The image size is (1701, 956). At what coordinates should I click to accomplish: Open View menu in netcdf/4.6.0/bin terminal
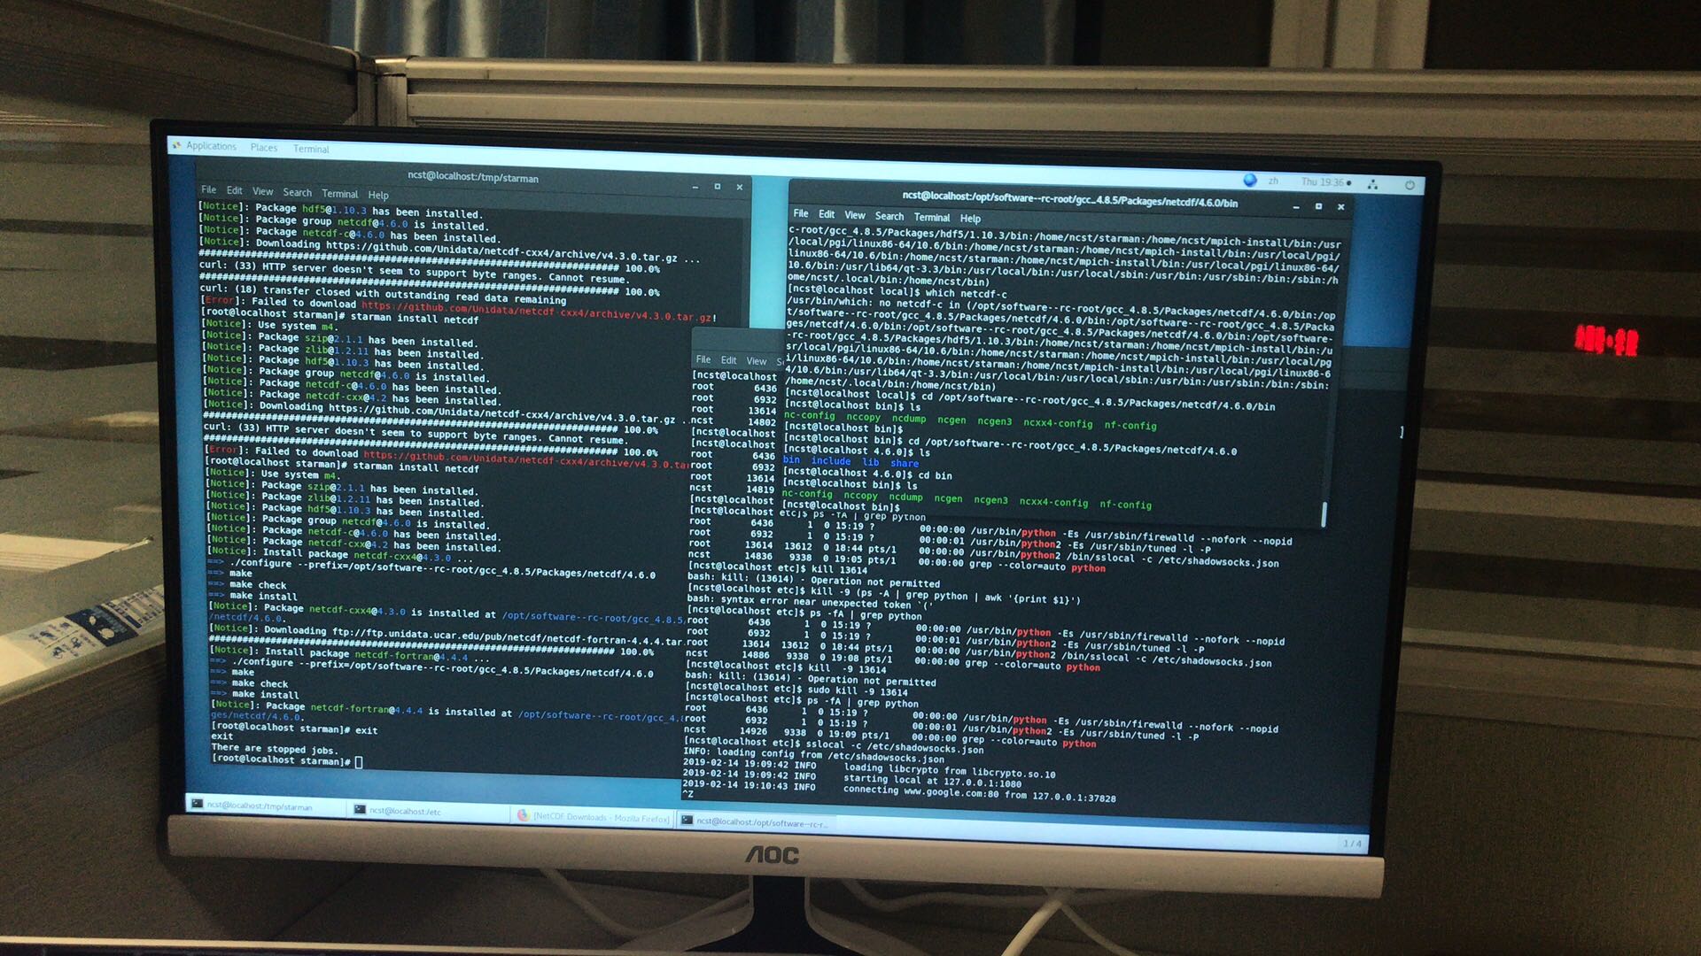[855, 215]
